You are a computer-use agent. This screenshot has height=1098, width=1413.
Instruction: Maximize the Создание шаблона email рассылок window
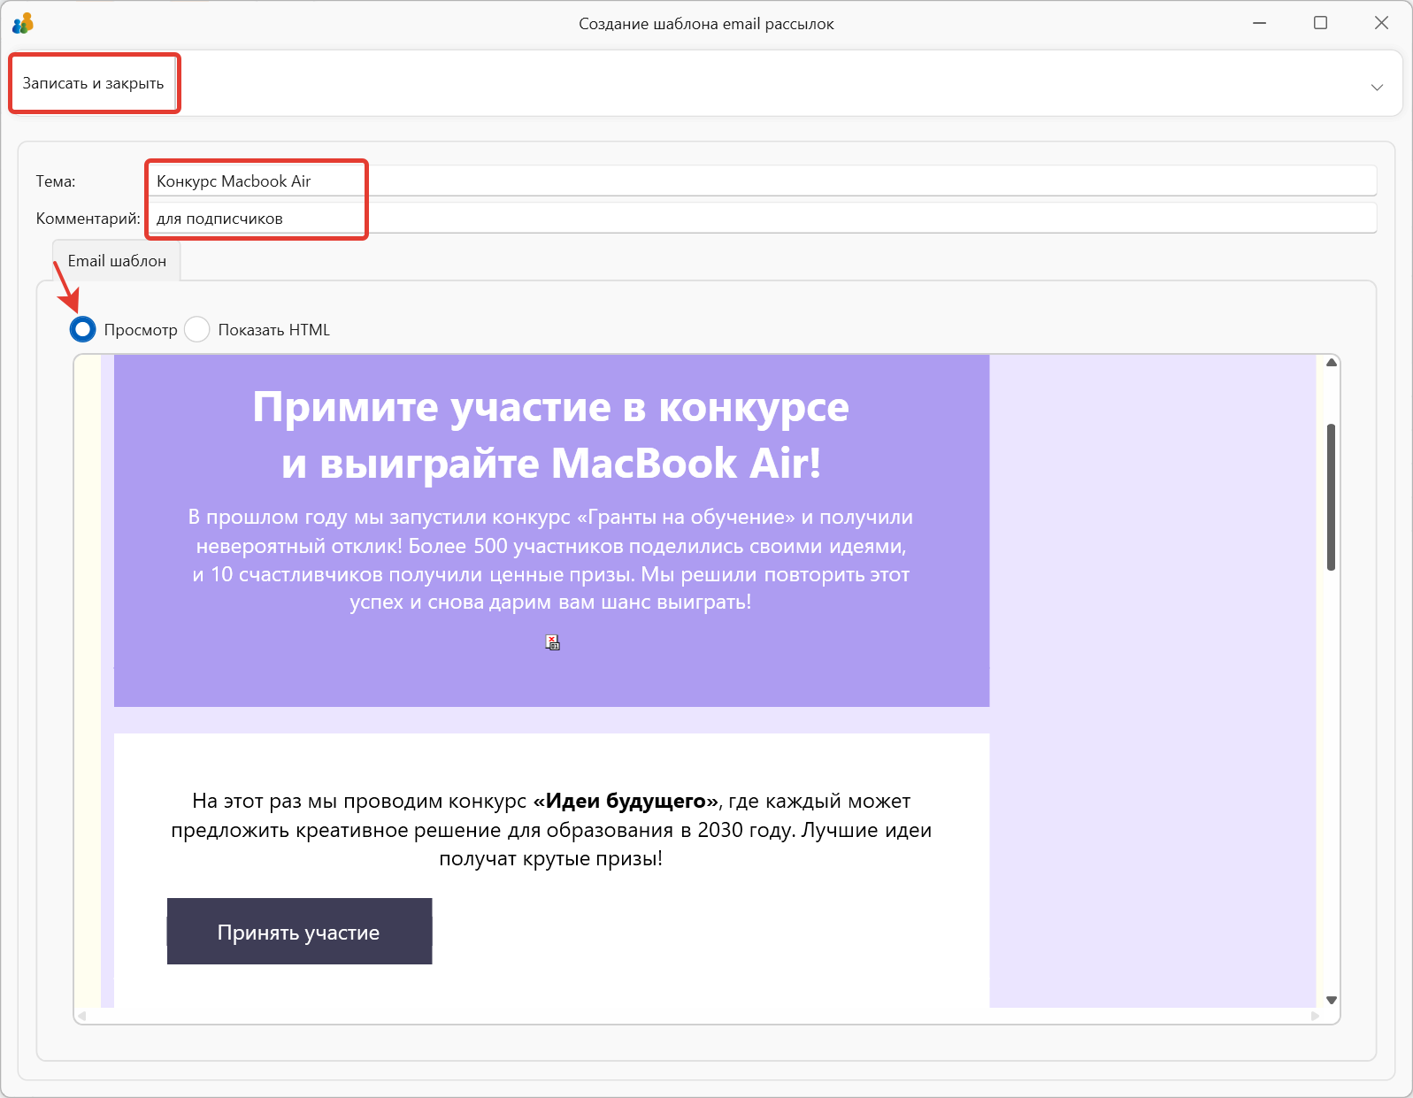point(1320,23)
